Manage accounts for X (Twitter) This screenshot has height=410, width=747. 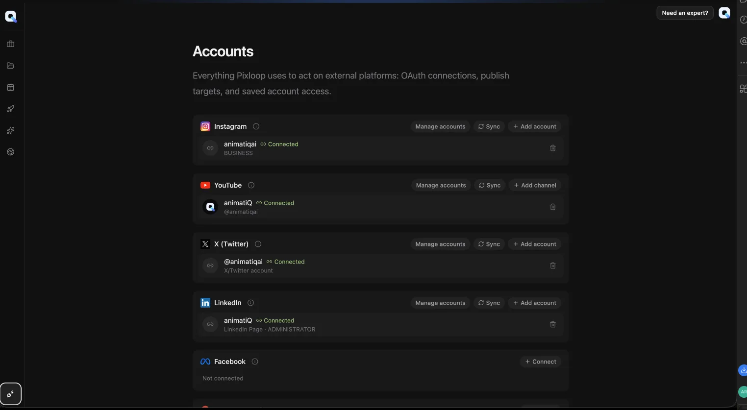[x=440, y=244]
